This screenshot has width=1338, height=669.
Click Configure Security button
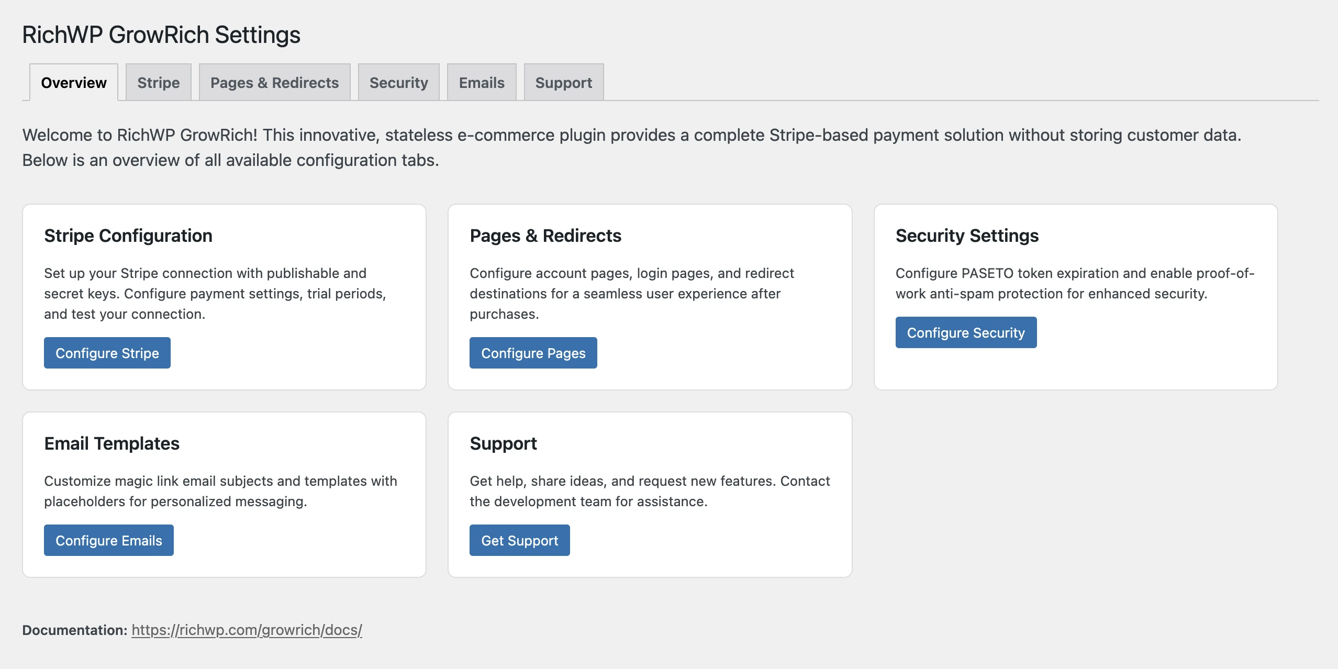[965, 332]
